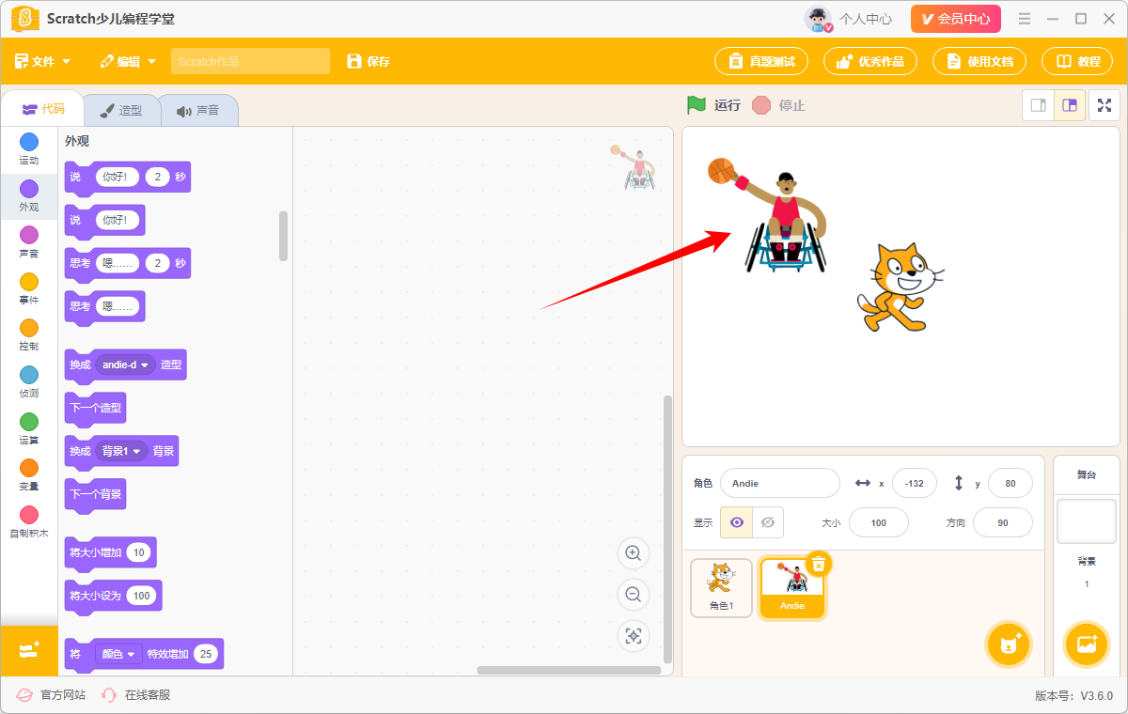
Task: Open the 文件 dropdown menu
Action: tap(42, 61)
